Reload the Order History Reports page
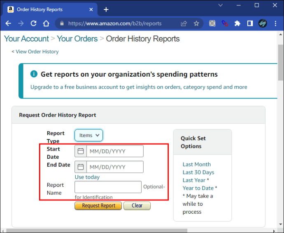The height and width of the screenshot is (233, 284). [x=33, y=24]
